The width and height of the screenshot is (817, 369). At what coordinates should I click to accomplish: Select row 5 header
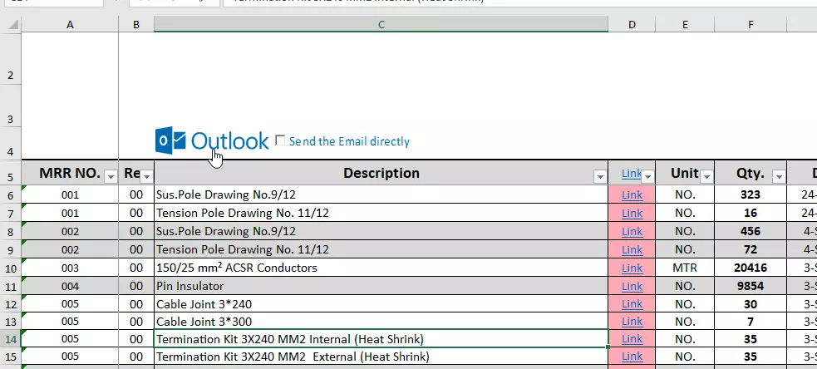(x=11, y=173)
